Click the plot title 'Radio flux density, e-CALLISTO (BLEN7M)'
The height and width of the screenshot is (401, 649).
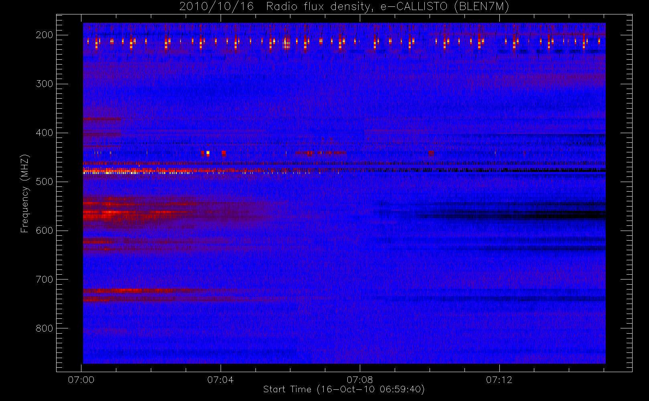(387, 6)
